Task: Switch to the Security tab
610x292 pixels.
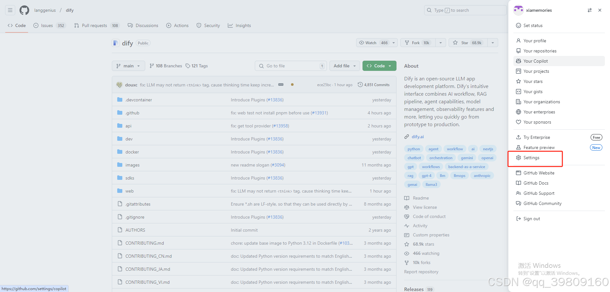Action: point(208,25)
